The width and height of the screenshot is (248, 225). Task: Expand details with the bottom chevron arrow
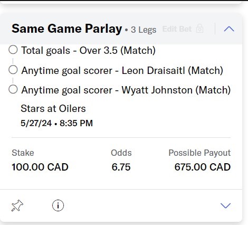point(225,205)
